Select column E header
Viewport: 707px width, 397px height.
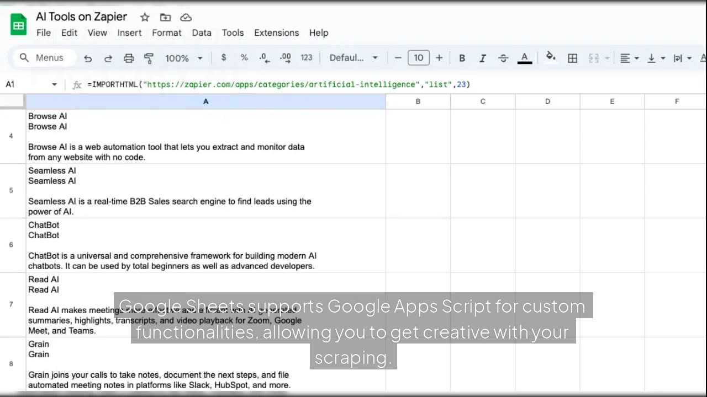[612, 101]
